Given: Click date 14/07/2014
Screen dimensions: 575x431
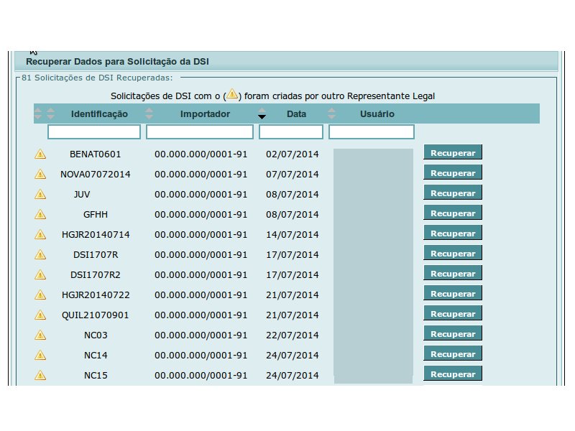Looking at the screenshot, I should [293, 235].
